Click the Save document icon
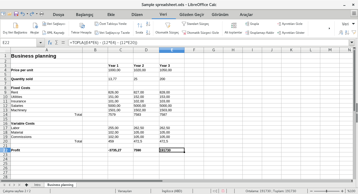 coord(16,14)
